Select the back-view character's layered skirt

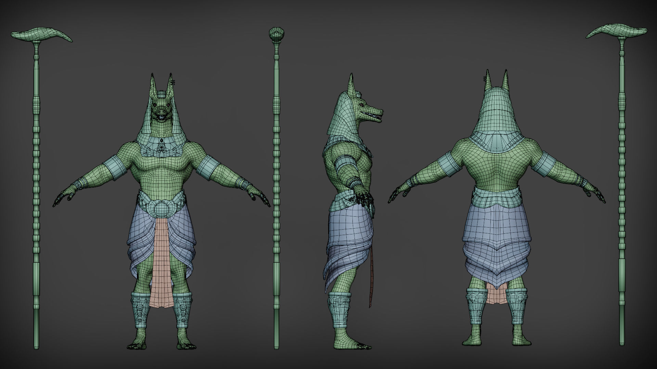pyautogui.click(x=496, y=246)
